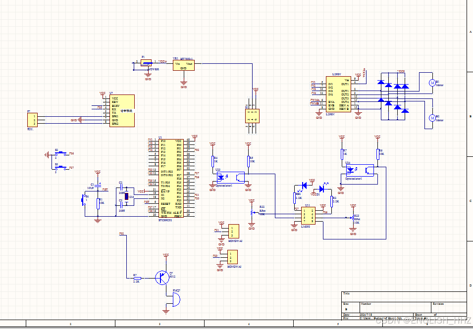
Task: Select the HONGWAI connector wired to P21
Action: tap(233, 232)
